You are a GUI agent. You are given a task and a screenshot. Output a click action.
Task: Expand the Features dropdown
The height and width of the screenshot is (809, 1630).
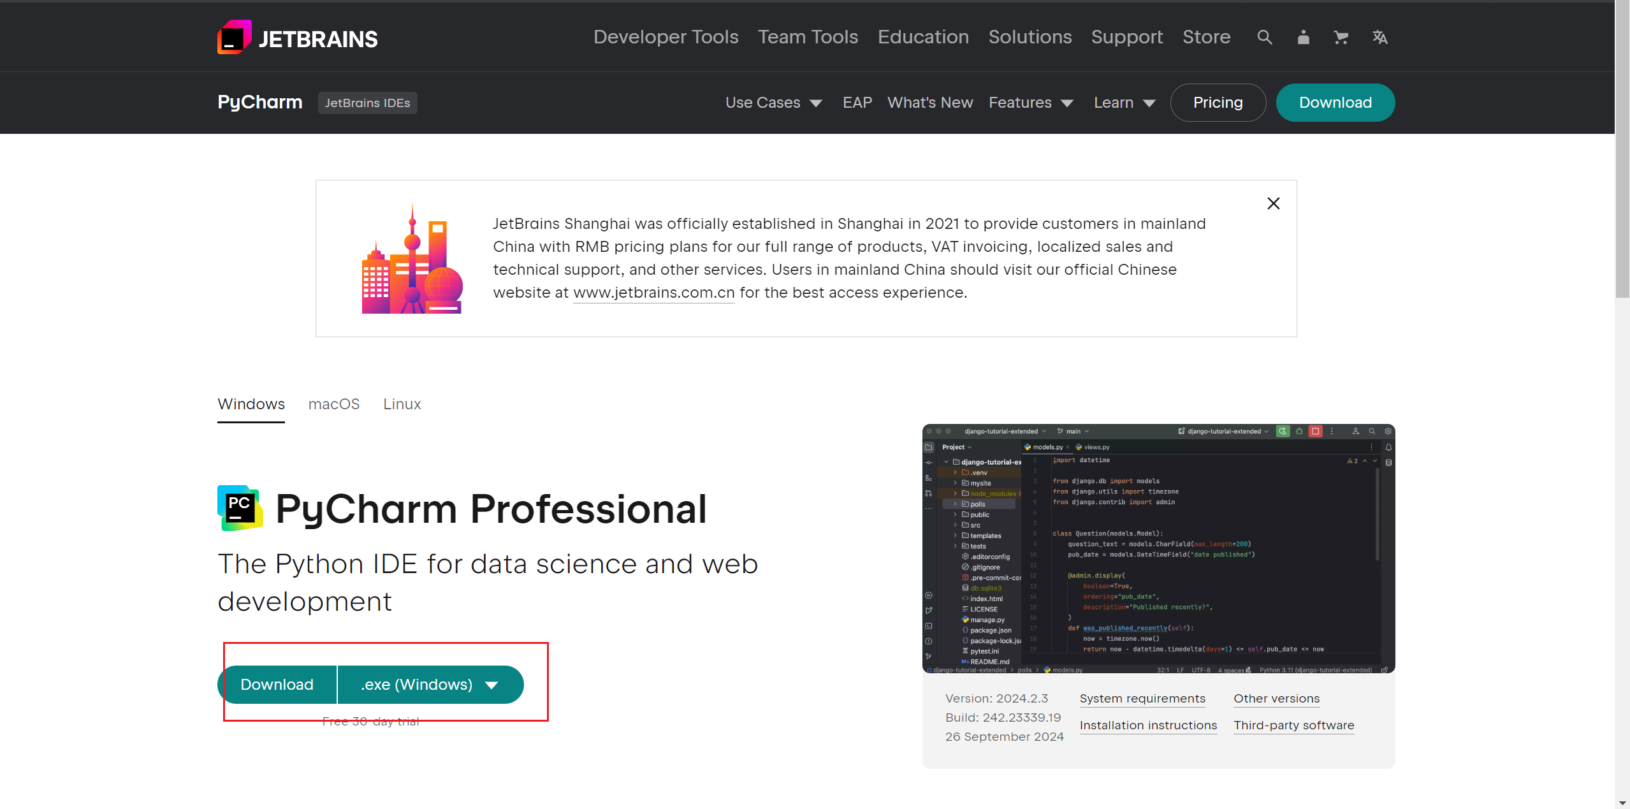point(1031,103)
